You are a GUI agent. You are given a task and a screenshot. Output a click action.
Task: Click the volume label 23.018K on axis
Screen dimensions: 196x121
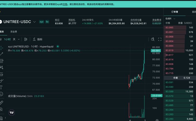157,96
